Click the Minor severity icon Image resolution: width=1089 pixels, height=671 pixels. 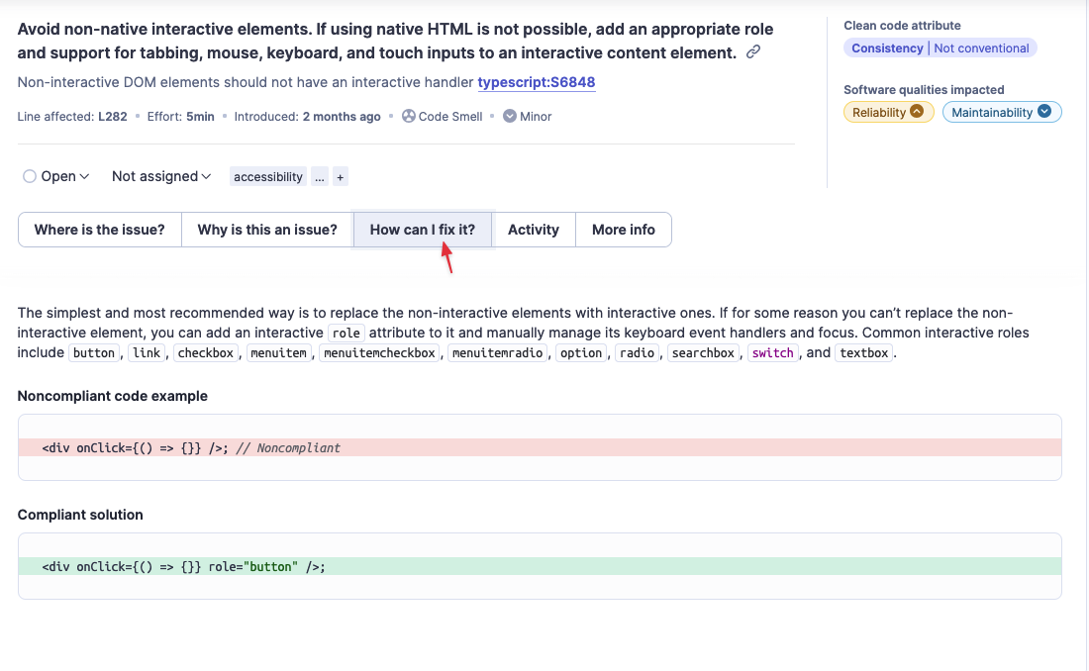(510, 117)
